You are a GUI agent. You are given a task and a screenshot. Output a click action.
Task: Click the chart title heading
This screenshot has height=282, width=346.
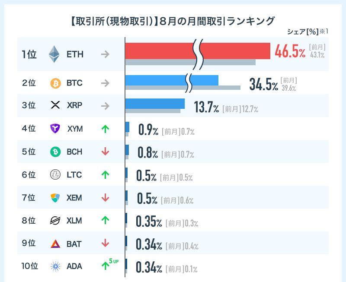coord(172,21)
